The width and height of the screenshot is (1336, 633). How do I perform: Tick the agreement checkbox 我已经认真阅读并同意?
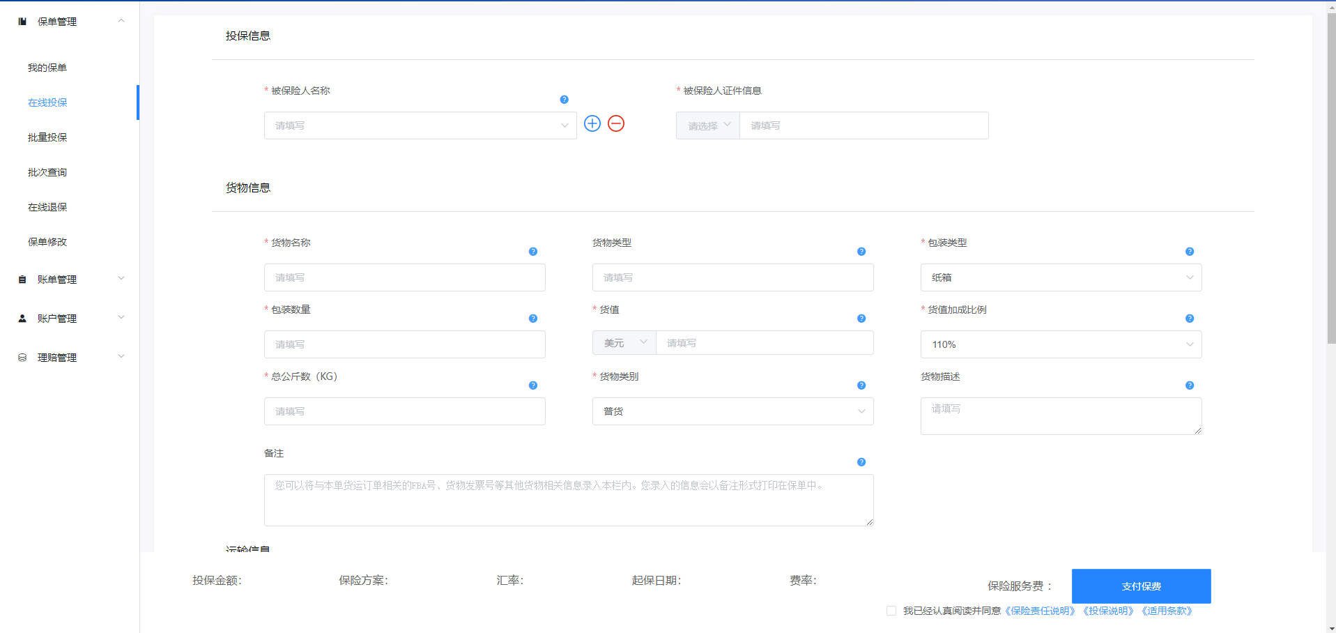(891, 611)
